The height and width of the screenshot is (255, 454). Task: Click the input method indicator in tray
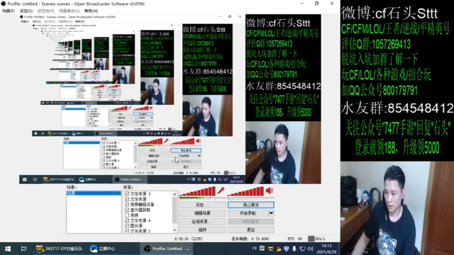(254, 249)
